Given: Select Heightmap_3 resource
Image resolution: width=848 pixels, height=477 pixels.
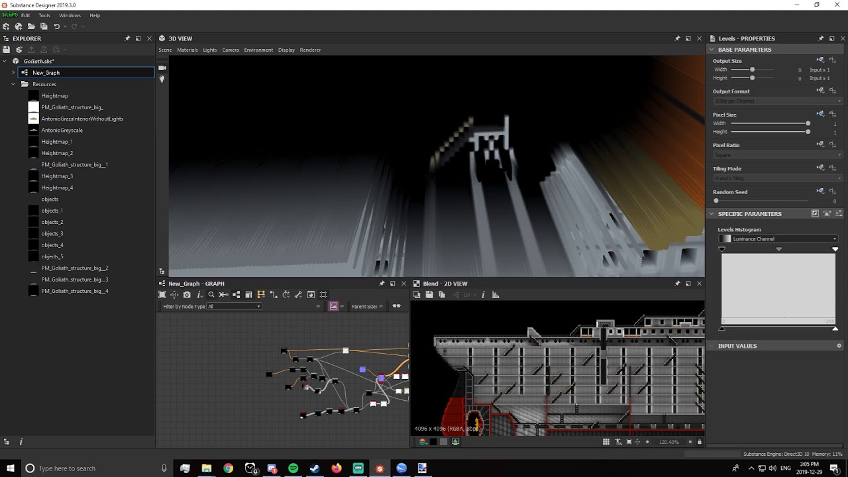Looking at the screenshot, I should tap(57, 176).
